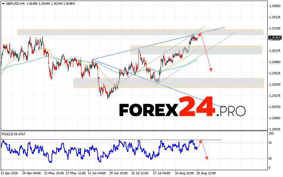Image resolution: width=283 pixels, height=177 pixels.
Task: Click price scale value 1.37200
Action: [275, 28]
